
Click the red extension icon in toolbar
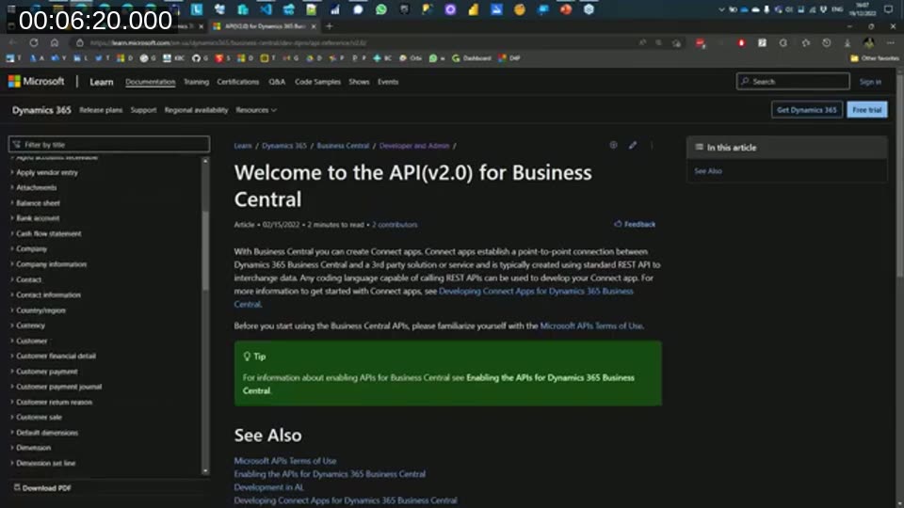[x=741, y=42]
